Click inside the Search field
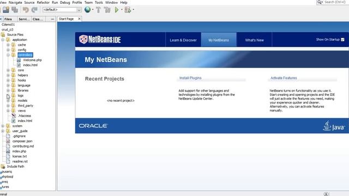This screenshot has width=349, height=196. point(335,2)
